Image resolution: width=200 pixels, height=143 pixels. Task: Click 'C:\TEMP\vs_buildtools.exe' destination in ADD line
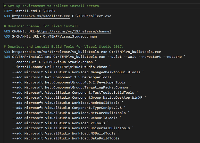click(x=135, y=52)
